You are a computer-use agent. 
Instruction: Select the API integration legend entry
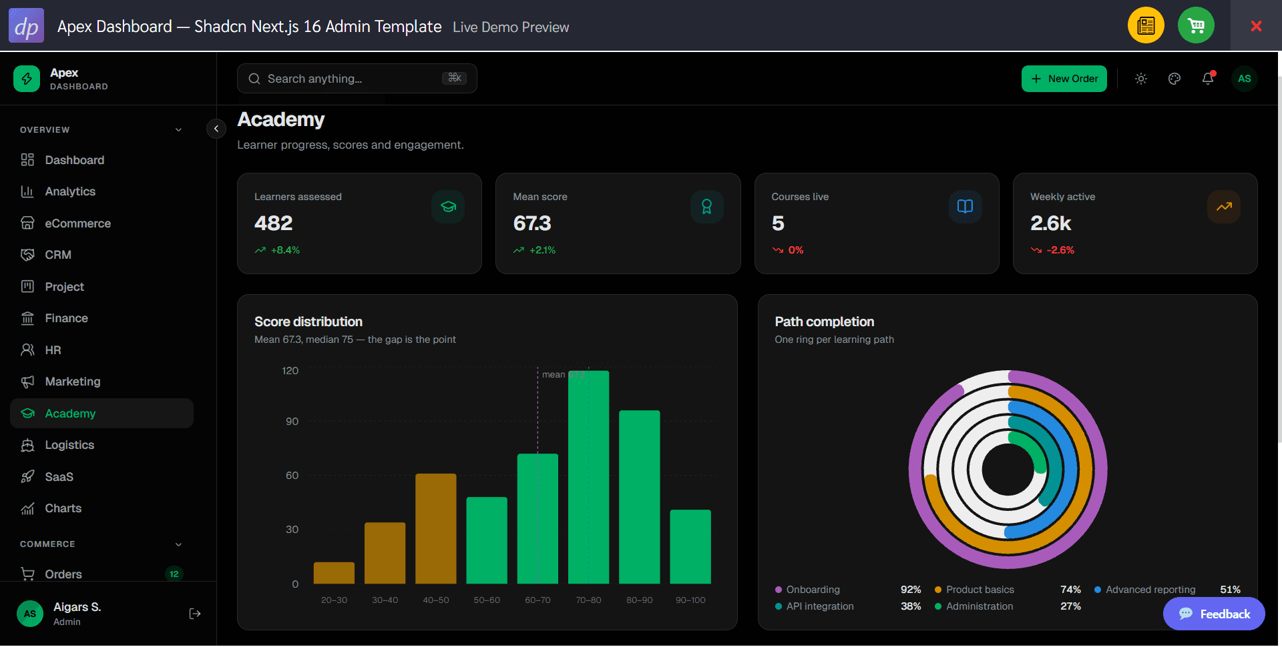coord(848,606)
